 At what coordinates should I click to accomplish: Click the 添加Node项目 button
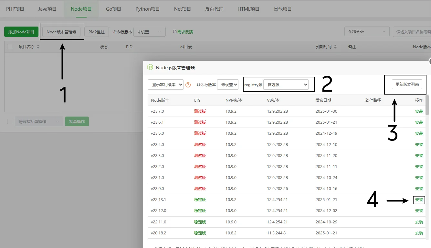[21, 32]
